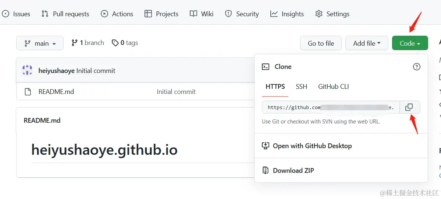This screenshot has width=441, height=199.
Task: Click the heiyushaoye avatar icon
Action: 27,70
